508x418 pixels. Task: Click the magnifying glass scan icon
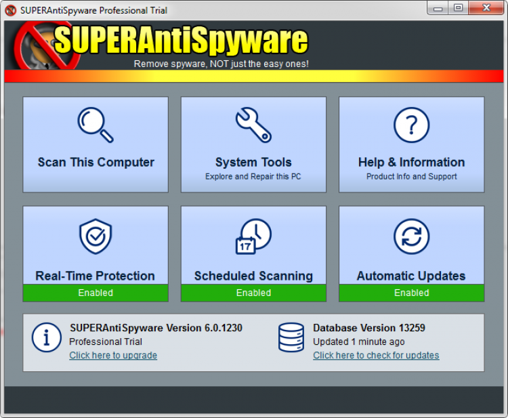point(96,125)
